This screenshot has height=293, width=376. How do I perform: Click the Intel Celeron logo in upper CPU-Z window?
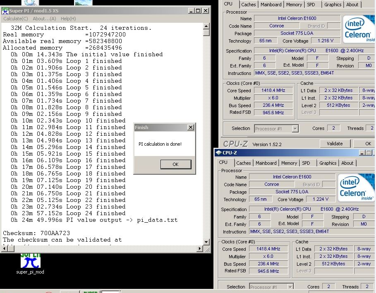[359, 29]
